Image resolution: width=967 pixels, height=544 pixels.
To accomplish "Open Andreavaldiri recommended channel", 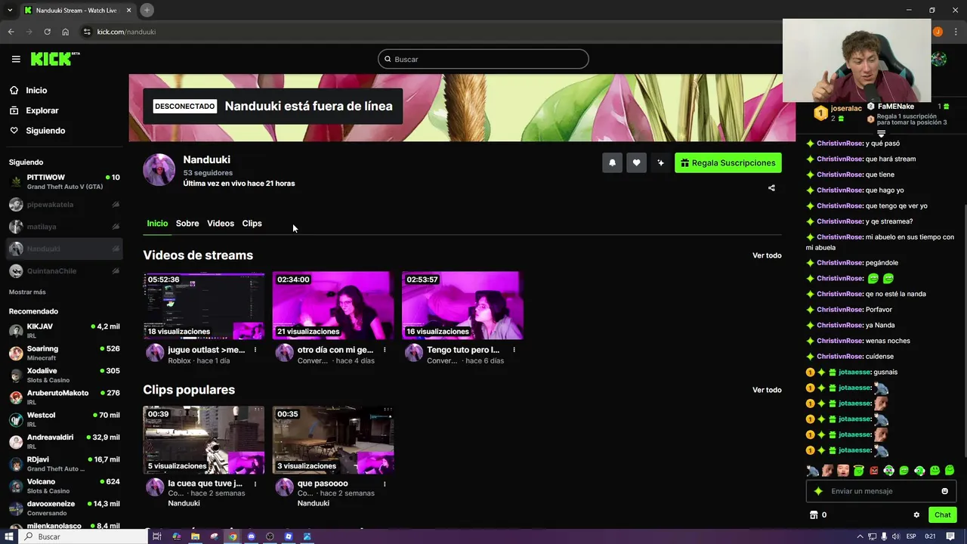I will [64, 442].
